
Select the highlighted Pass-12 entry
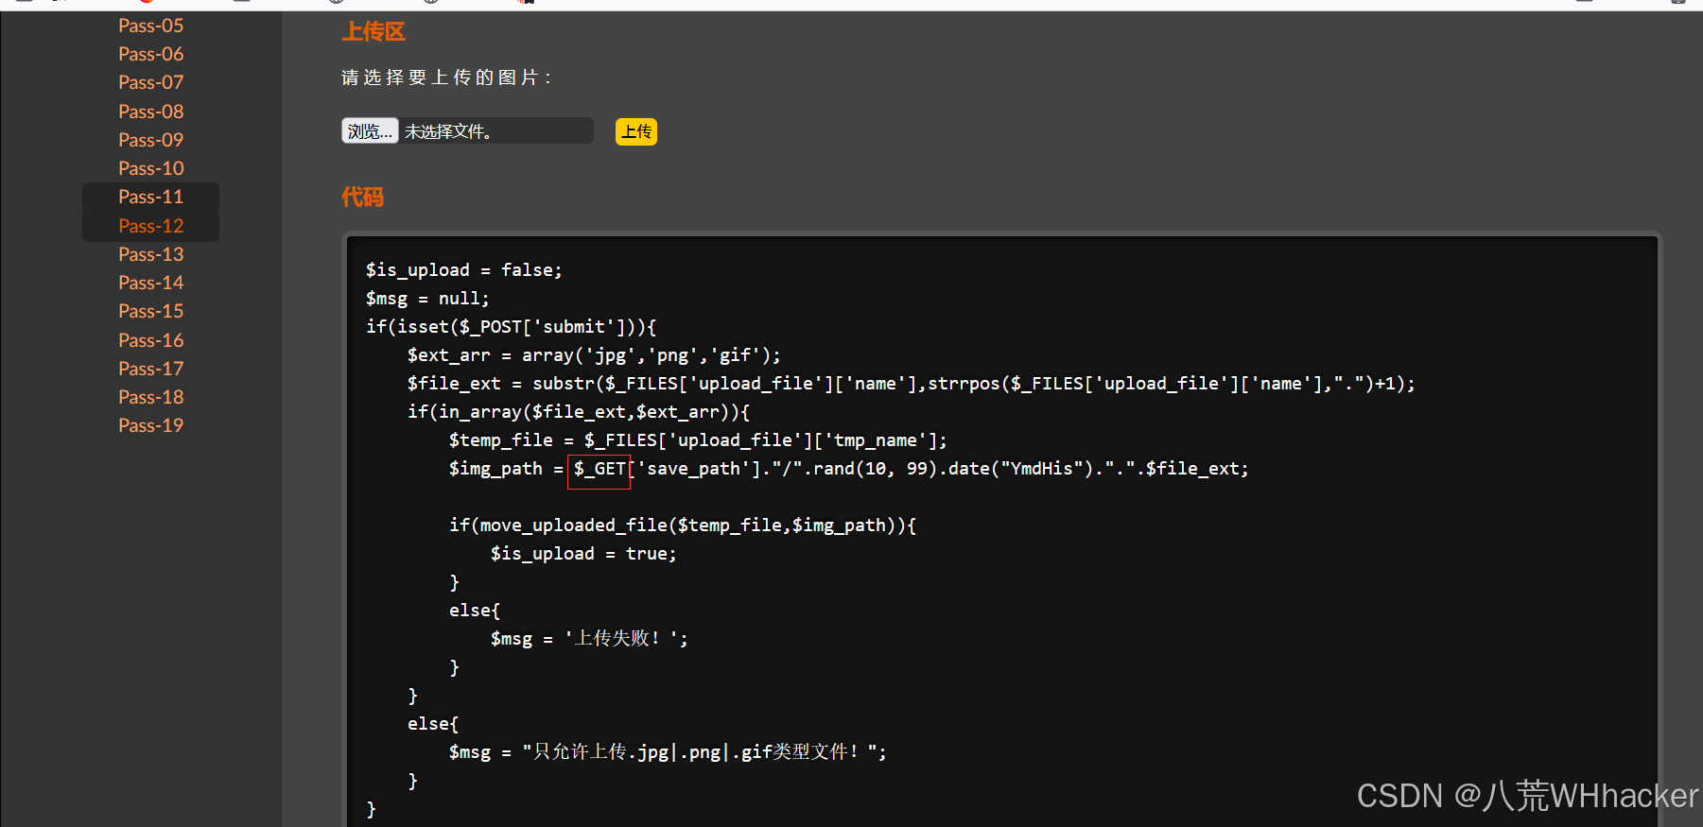[x=150, y=226]
